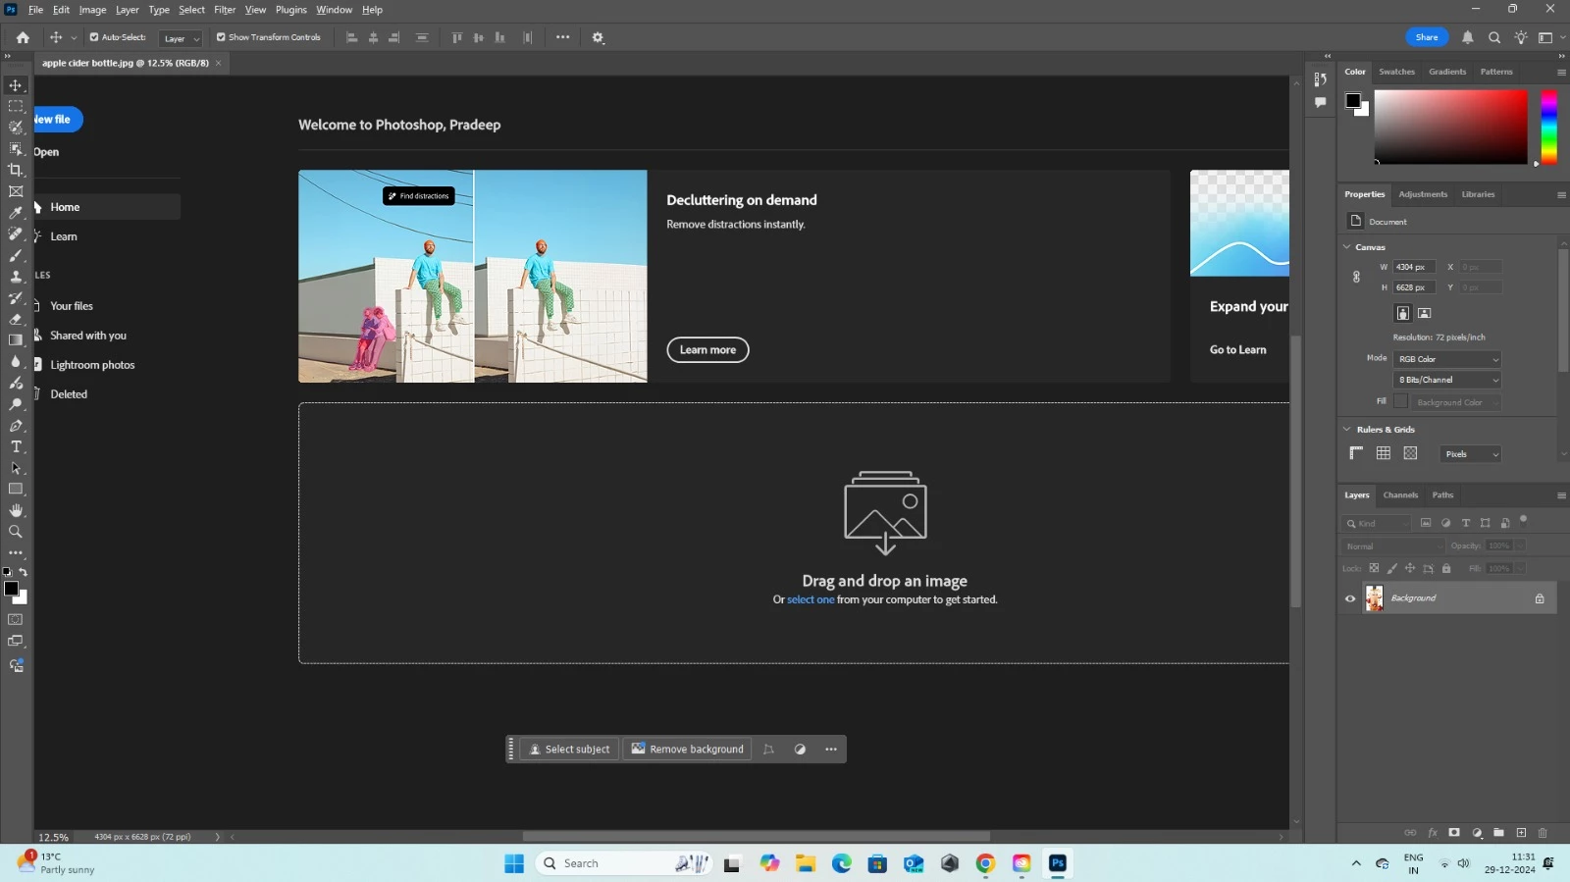Toggle Auto-Select checkbox
The image size is (1570, 882).
tap(94, 37)
